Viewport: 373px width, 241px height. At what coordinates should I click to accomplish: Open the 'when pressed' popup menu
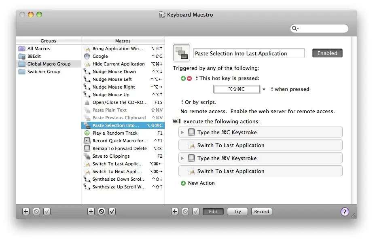(290, 89)
